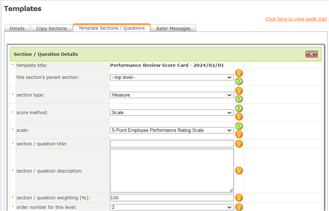Refresh the section type list
This screenshot has height=211, width=329.
pyautogui.click(x=239, y=99)
